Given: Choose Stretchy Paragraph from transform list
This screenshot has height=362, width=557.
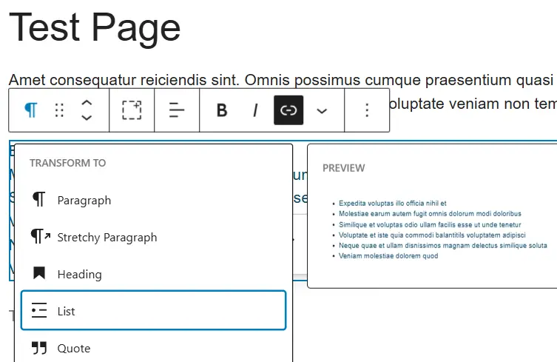Looking at the screenshot, I should pyautogui.click(x=107, y=237).
